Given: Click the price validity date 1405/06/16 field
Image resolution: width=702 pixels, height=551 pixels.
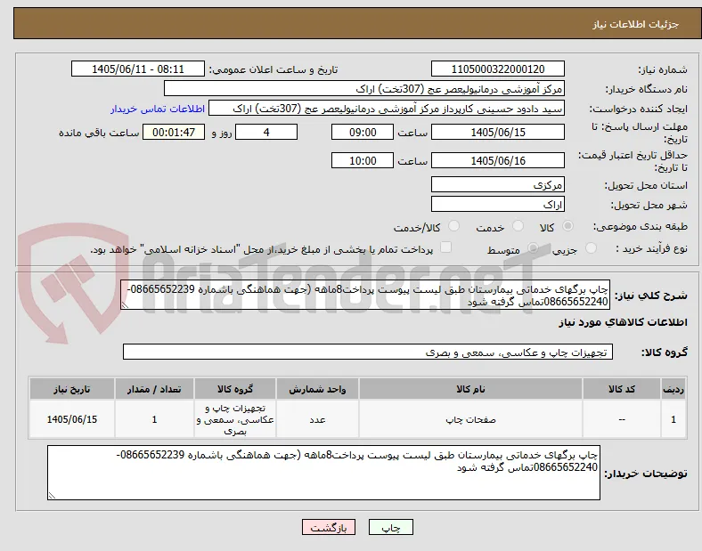Looking at the screenshot, I should [498, 160].
